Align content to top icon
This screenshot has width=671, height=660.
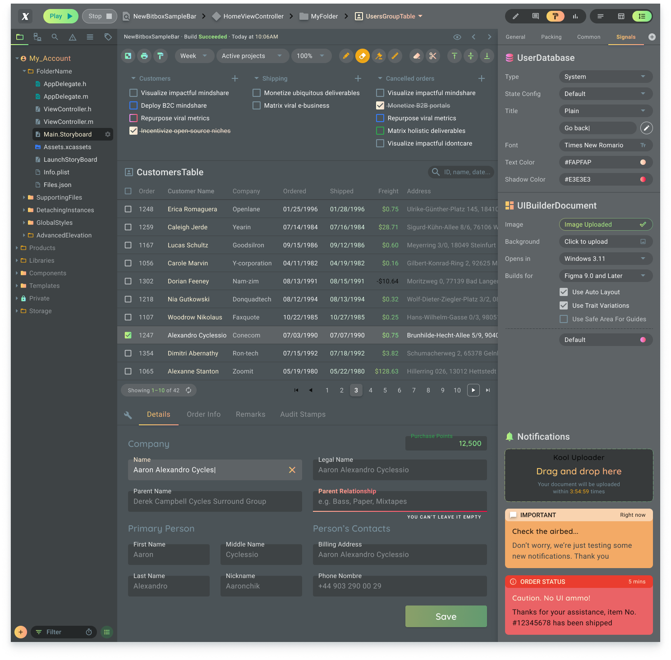click(455, 56)
